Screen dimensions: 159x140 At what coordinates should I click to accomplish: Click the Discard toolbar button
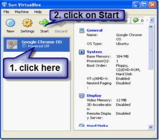coord(61,26)
